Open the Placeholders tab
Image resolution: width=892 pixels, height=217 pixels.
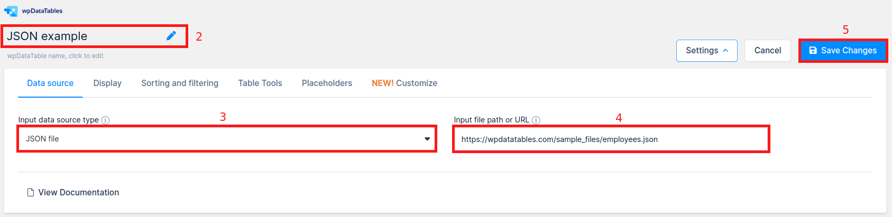point(327,83)
